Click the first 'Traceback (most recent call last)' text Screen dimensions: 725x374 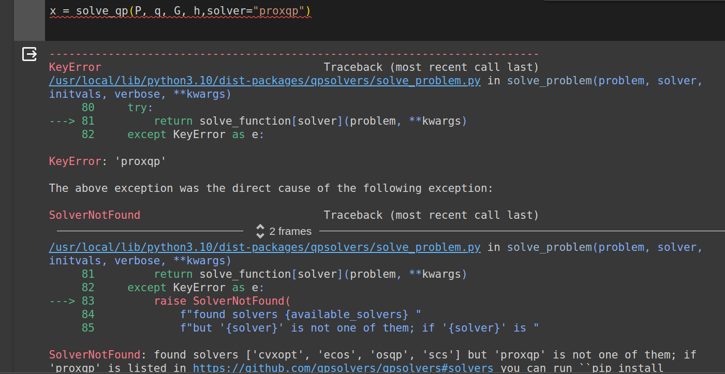tap(432, 67)
